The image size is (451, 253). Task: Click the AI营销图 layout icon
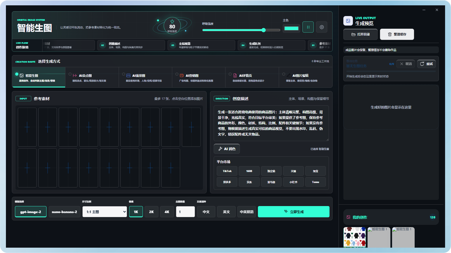(182, 76)
